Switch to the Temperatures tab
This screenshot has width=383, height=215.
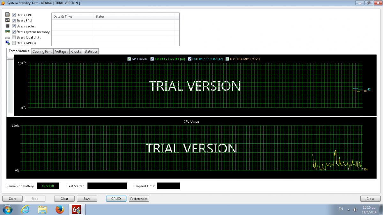pyautogui.click(x=19, y=51)
